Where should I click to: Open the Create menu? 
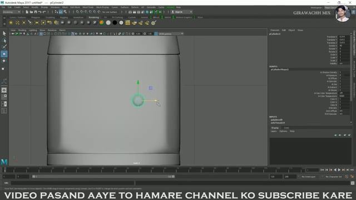coord(17,7)
